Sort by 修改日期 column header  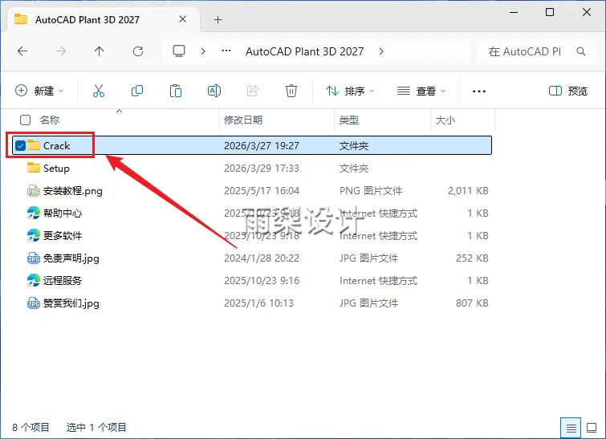pyautogui.click(x=243, y=120)
